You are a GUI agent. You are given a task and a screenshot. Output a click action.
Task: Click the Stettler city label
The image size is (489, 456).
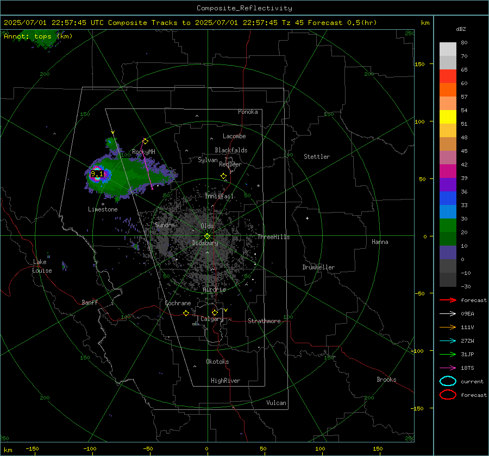click(317, 157)
